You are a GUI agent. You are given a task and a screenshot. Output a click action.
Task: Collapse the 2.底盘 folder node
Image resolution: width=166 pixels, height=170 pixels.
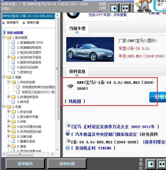click(x=4, y=77)
